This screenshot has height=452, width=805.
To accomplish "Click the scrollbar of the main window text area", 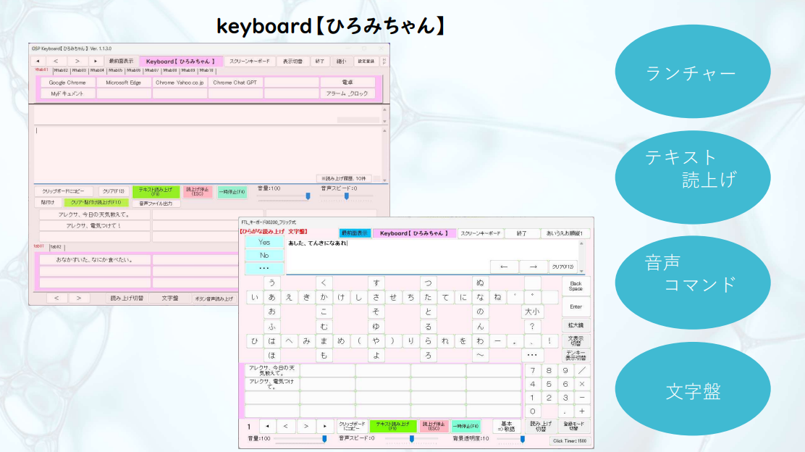I will [384, 154].
